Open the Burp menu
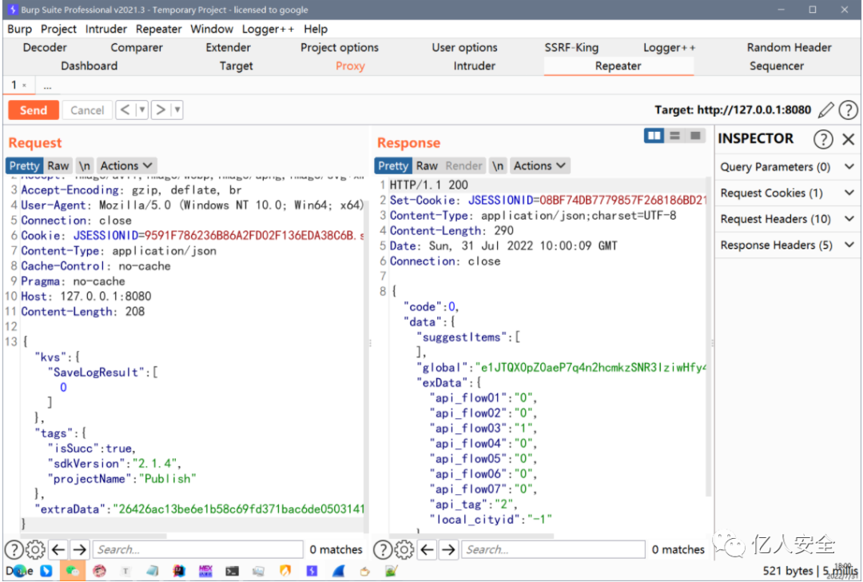The width and height of the screenshot is (863, 582). (19, 30)
